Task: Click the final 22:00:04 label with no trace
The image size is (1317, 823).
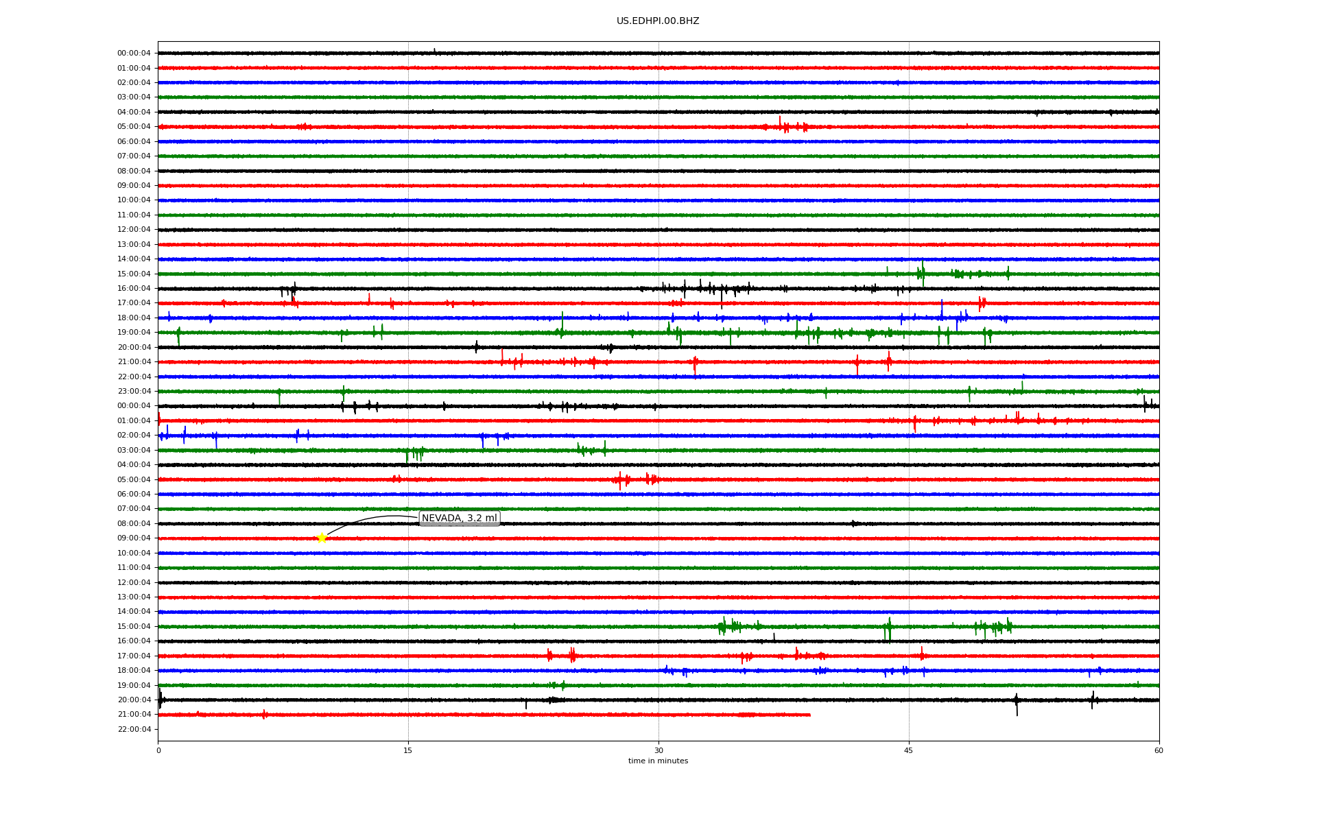Action: click(x=134, y=730)
